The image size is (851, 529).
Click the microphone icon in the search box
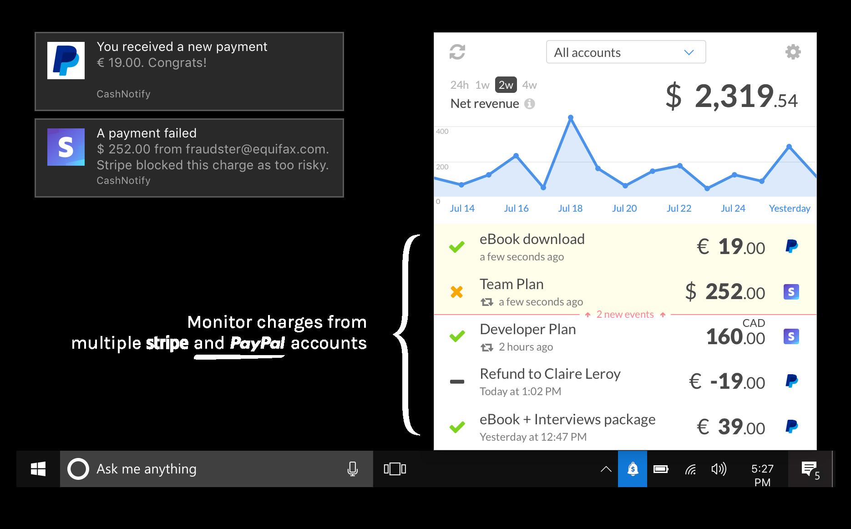point(353,469)
